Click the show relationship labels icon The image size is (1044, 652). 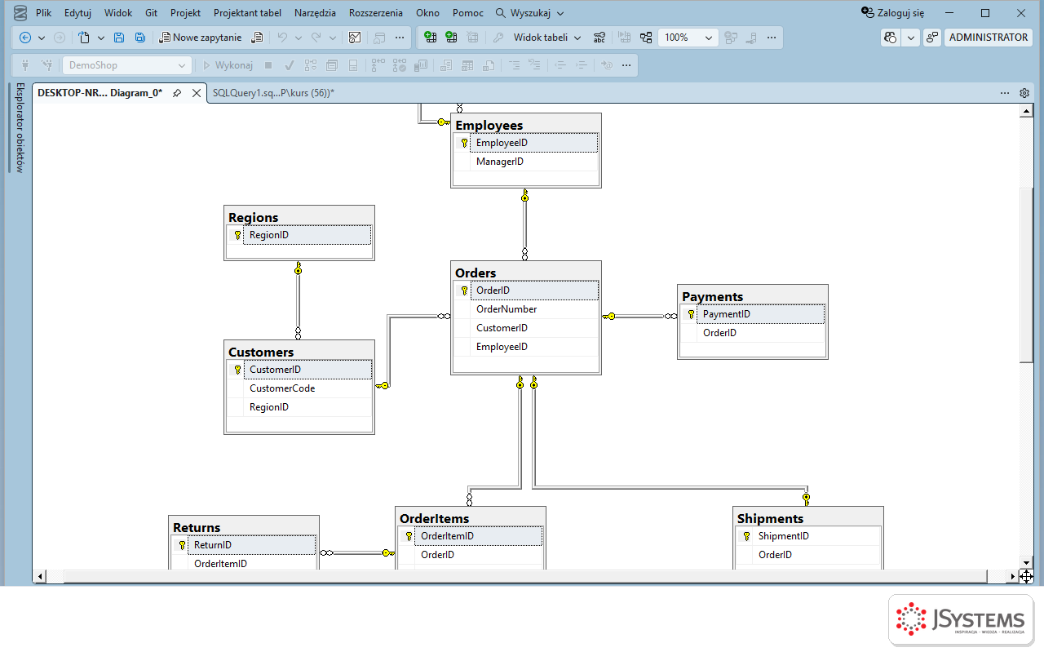(x=599, y=38)
